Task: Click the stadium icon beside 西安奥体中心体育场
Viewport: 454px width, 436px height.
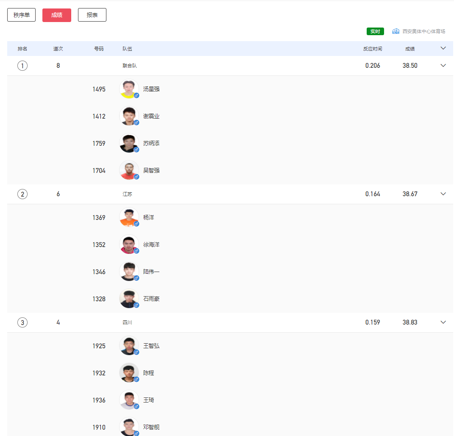Action: tap(396, 31)
